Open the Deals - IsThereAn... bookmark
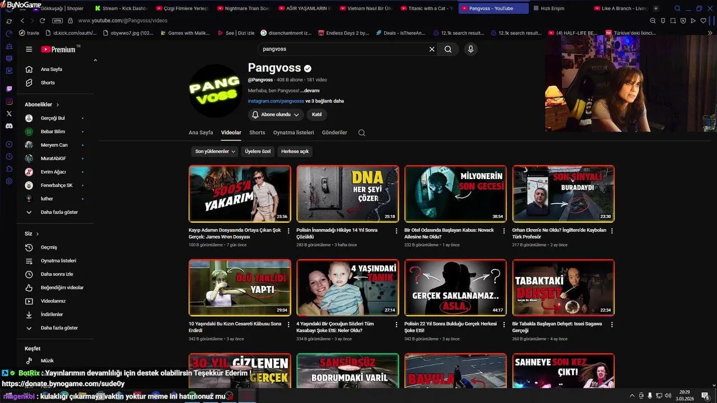Viewport: 717px width, 403px height. 401,33
